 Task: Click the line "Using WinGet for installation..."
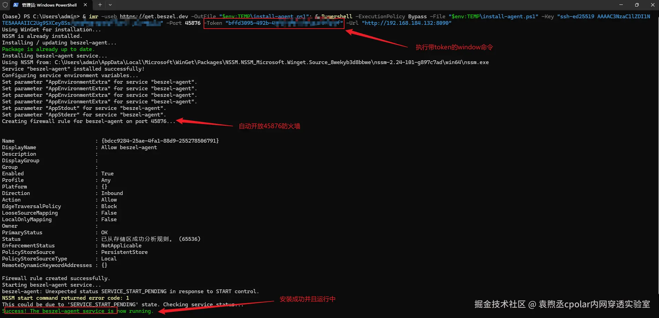point(52,30)
